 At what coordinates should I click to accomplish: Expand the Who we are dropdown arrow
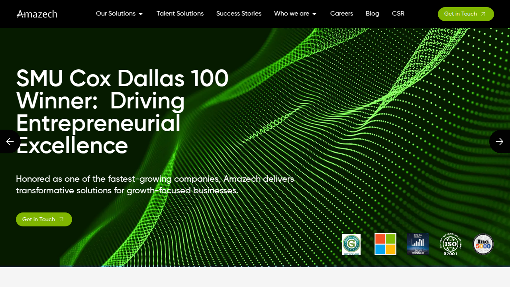click(314, 14)
